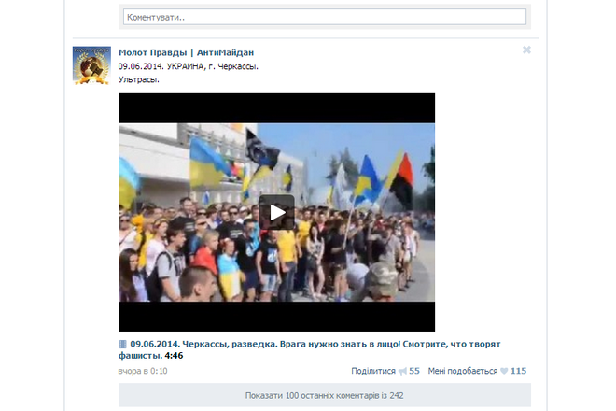Screen dimensions: 616x411
Task: Click the share count 55
Action: click(x=414, y=371)
